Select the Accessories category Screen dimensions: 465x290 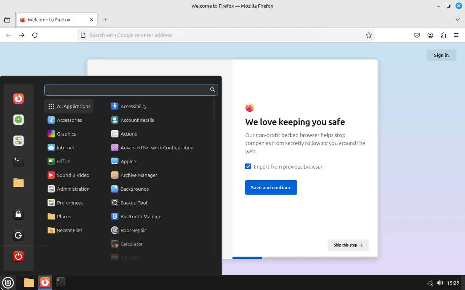[69, 120]
